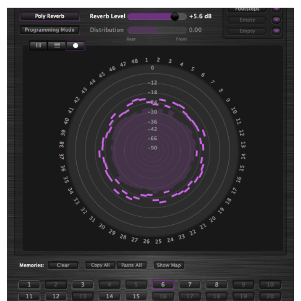Expand the second Empty slot dropdown arrow
The image size is (301, 301).
tap(276, 31)
